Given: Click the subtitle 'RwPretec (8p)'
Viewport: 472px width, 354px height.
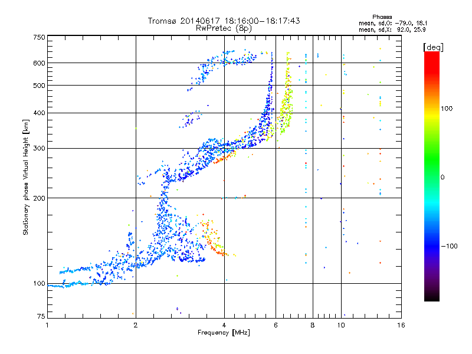Looking at the screenshot, I should pyautogui.click(x=224, y=28).
